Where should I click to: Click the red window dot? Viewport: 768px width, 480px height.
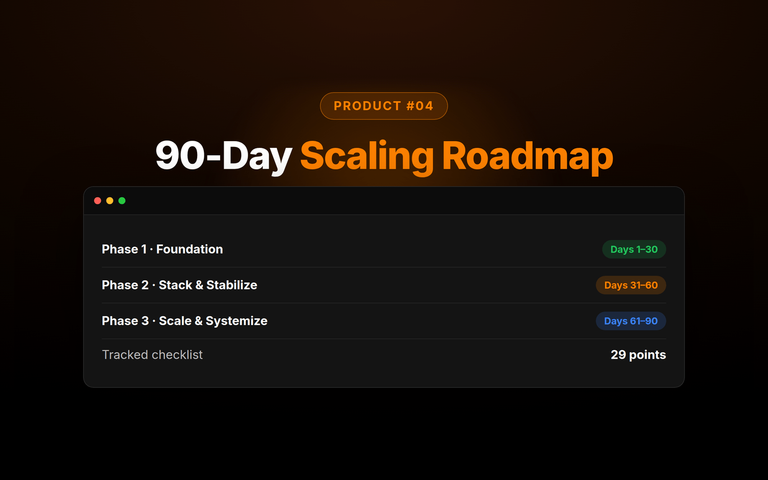(98, 201)
